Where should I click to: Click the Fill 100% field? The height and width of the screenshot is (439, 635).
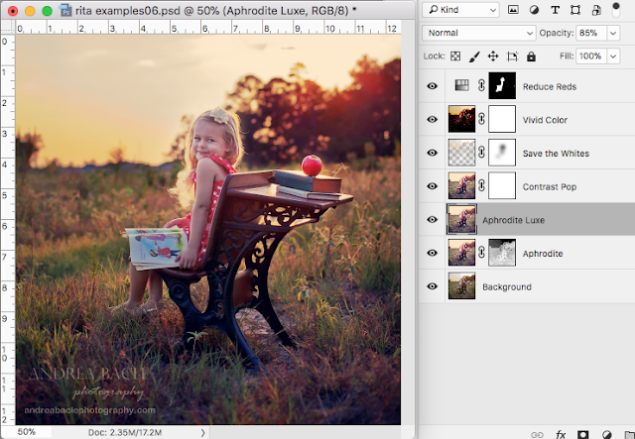pos(591,55)
